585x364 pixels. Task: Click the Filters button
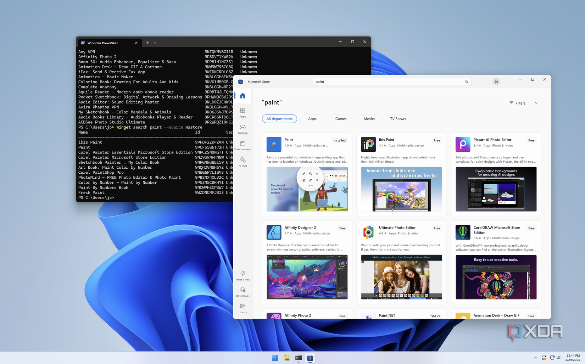coord(518,103)
